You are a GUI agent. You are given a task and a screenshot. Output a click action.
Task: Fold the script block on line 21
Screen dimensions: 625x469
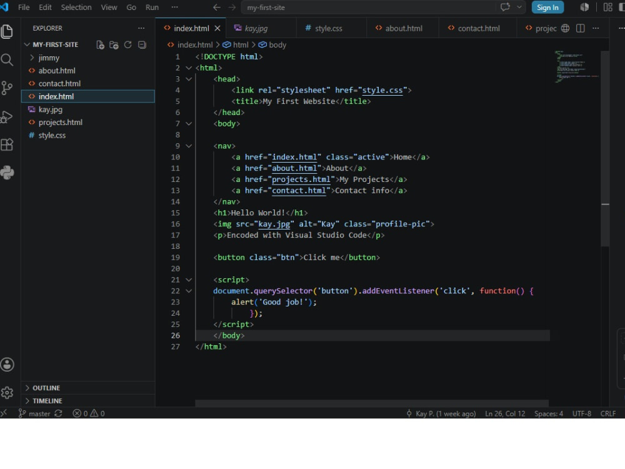(189, 280)
